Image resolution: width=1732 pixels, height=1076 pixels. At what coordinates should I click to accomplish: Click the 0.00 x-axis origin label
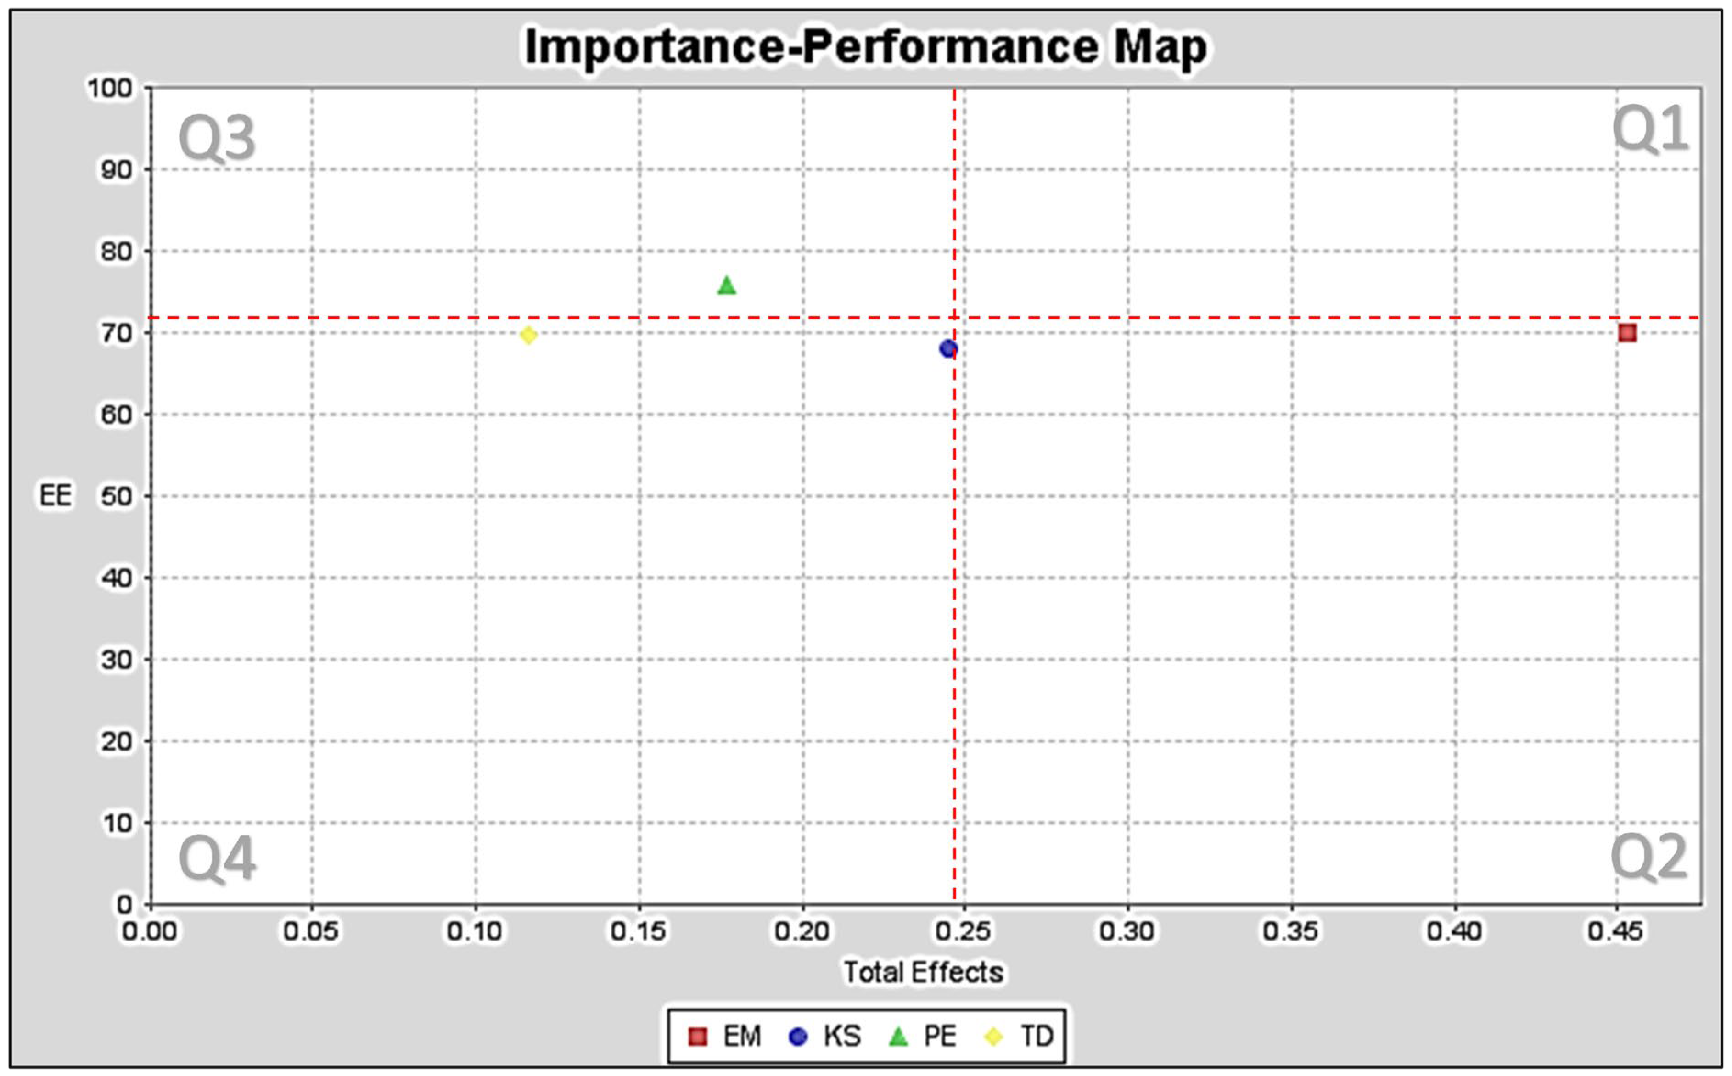[x=150, y=931]
